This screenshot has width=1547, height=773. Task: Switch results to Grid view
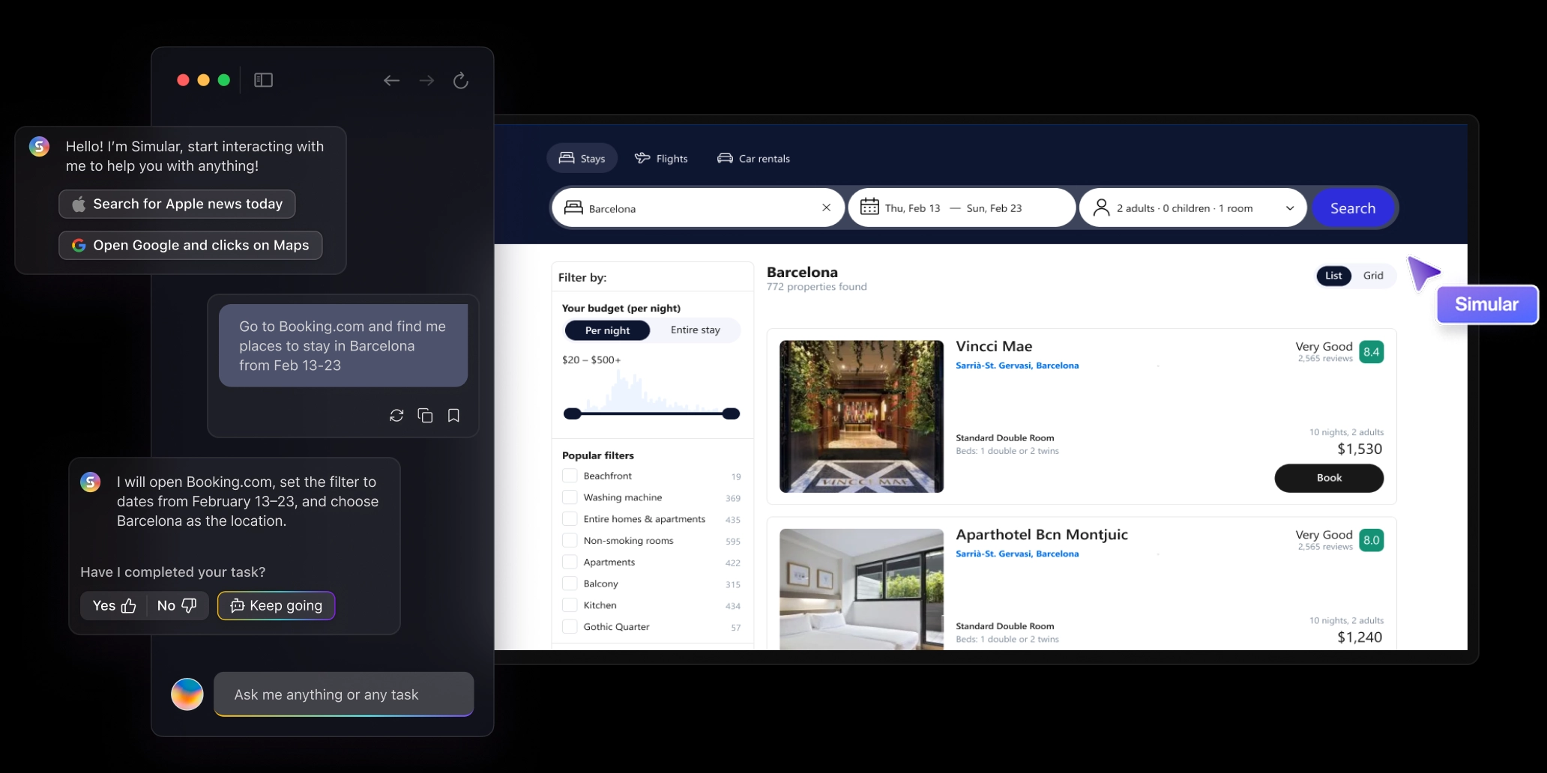click(1372, 276)
